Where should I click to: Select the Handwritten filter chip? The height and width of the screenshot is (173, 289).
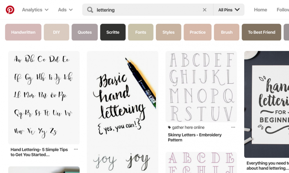point(23,32)
